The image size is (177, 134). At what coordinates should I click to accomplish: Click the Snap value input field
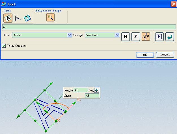[x=92, y=96]
